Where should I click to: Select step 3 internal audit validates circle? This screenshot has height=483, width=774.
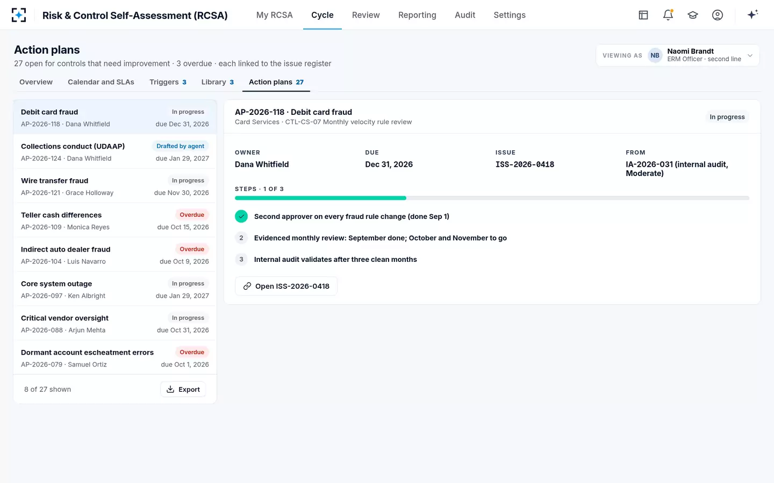point(241,259)
